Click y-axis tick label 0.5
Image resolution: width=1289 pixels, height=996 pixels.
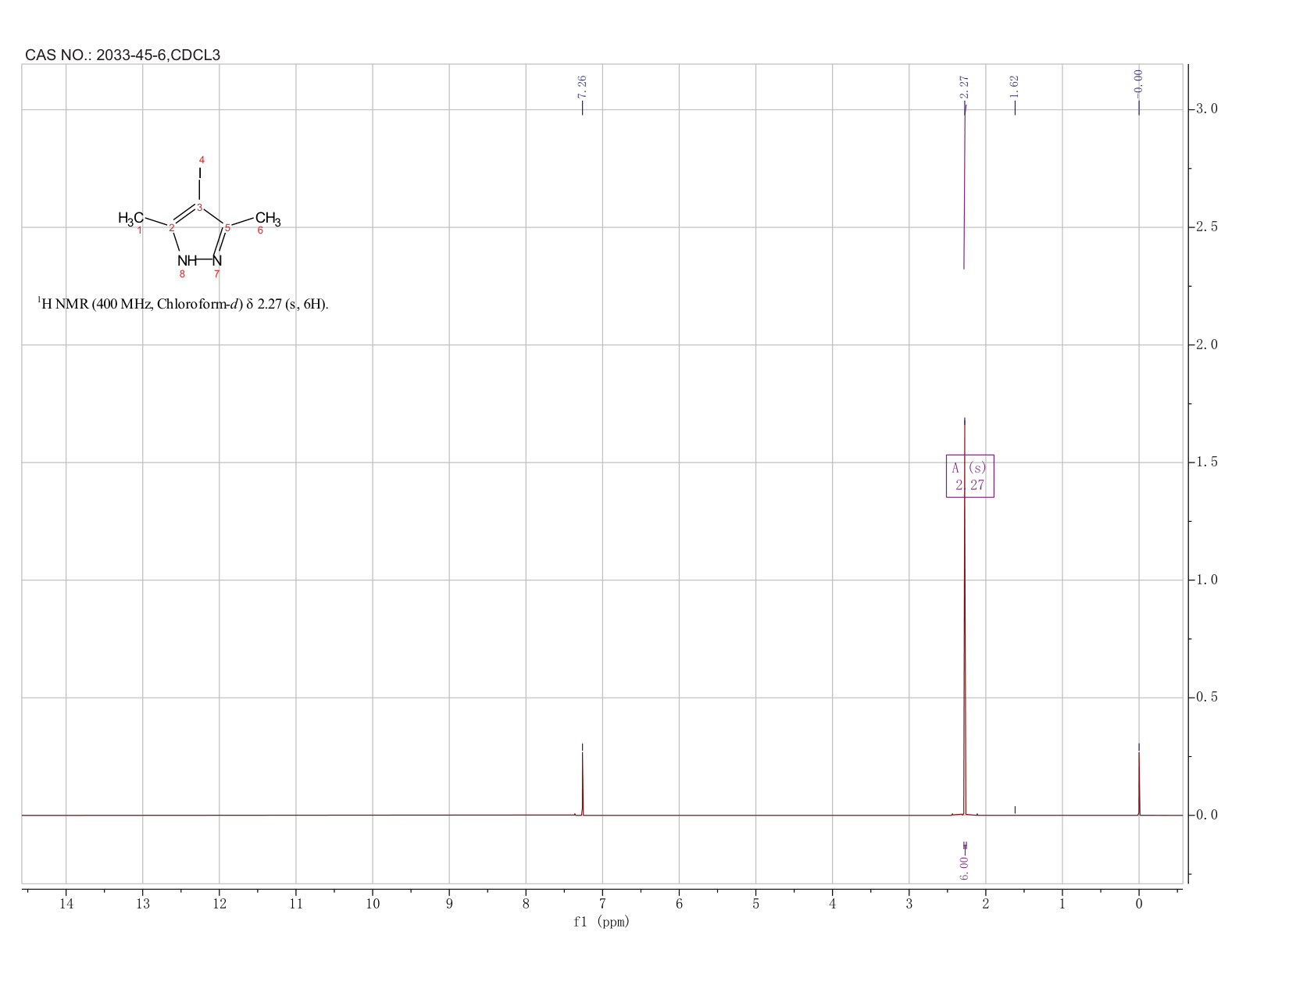1207,697
